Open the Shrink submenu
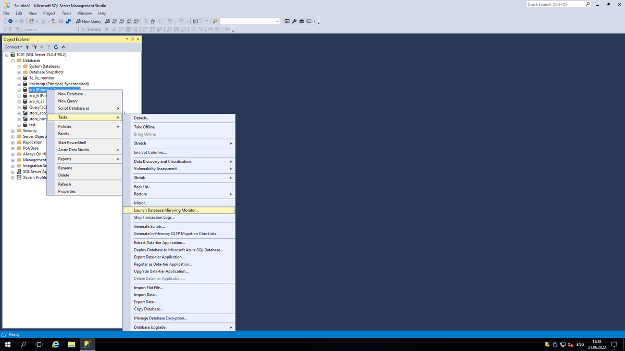625x351 pixels. pyautogui.click(x=179, y=178)
